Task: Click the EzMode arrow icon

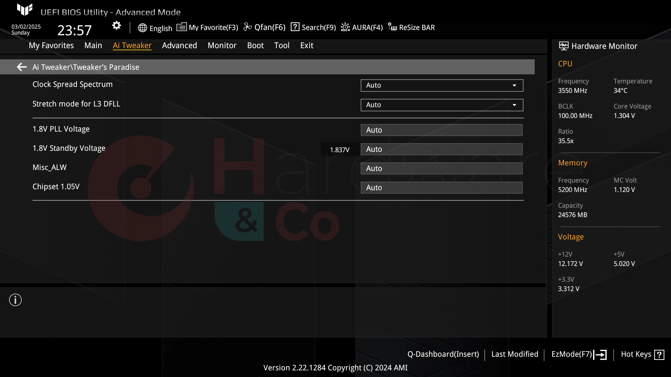Action: pos(600,355)
